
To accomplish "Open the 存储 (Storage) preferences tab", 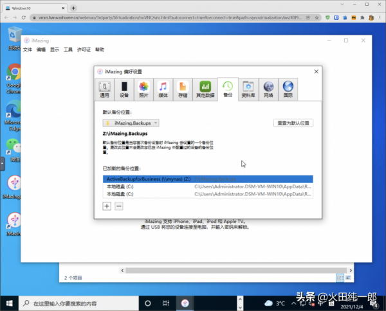I will pos(183,89).
